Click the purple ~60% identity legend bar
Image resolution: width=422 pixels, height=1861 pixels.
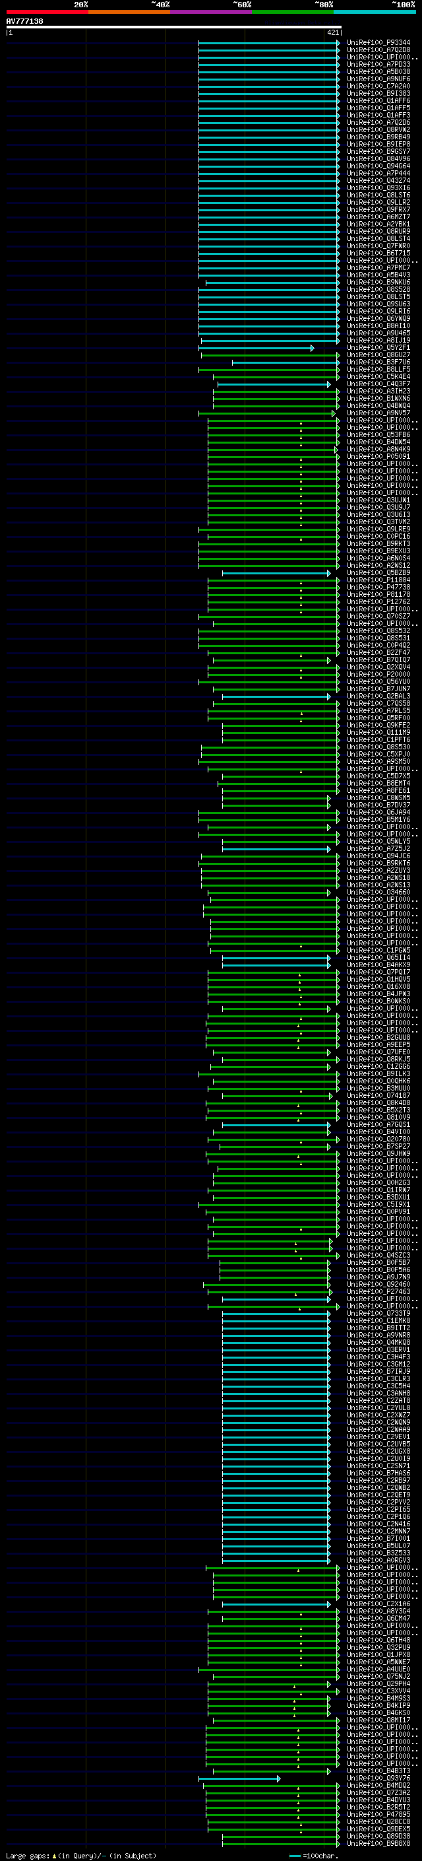(x=210, y=12)
